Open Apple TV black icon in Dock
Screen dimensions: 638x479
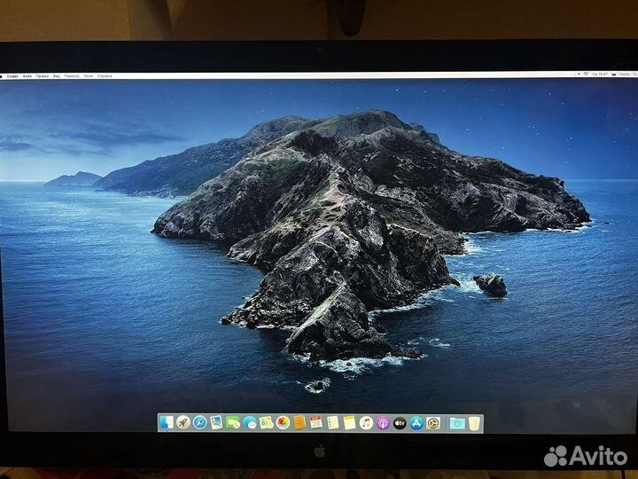(x=400, y=424)
